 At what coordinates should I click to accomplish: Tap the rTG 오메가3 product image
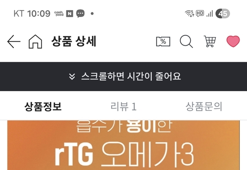(x=123, y=145)
